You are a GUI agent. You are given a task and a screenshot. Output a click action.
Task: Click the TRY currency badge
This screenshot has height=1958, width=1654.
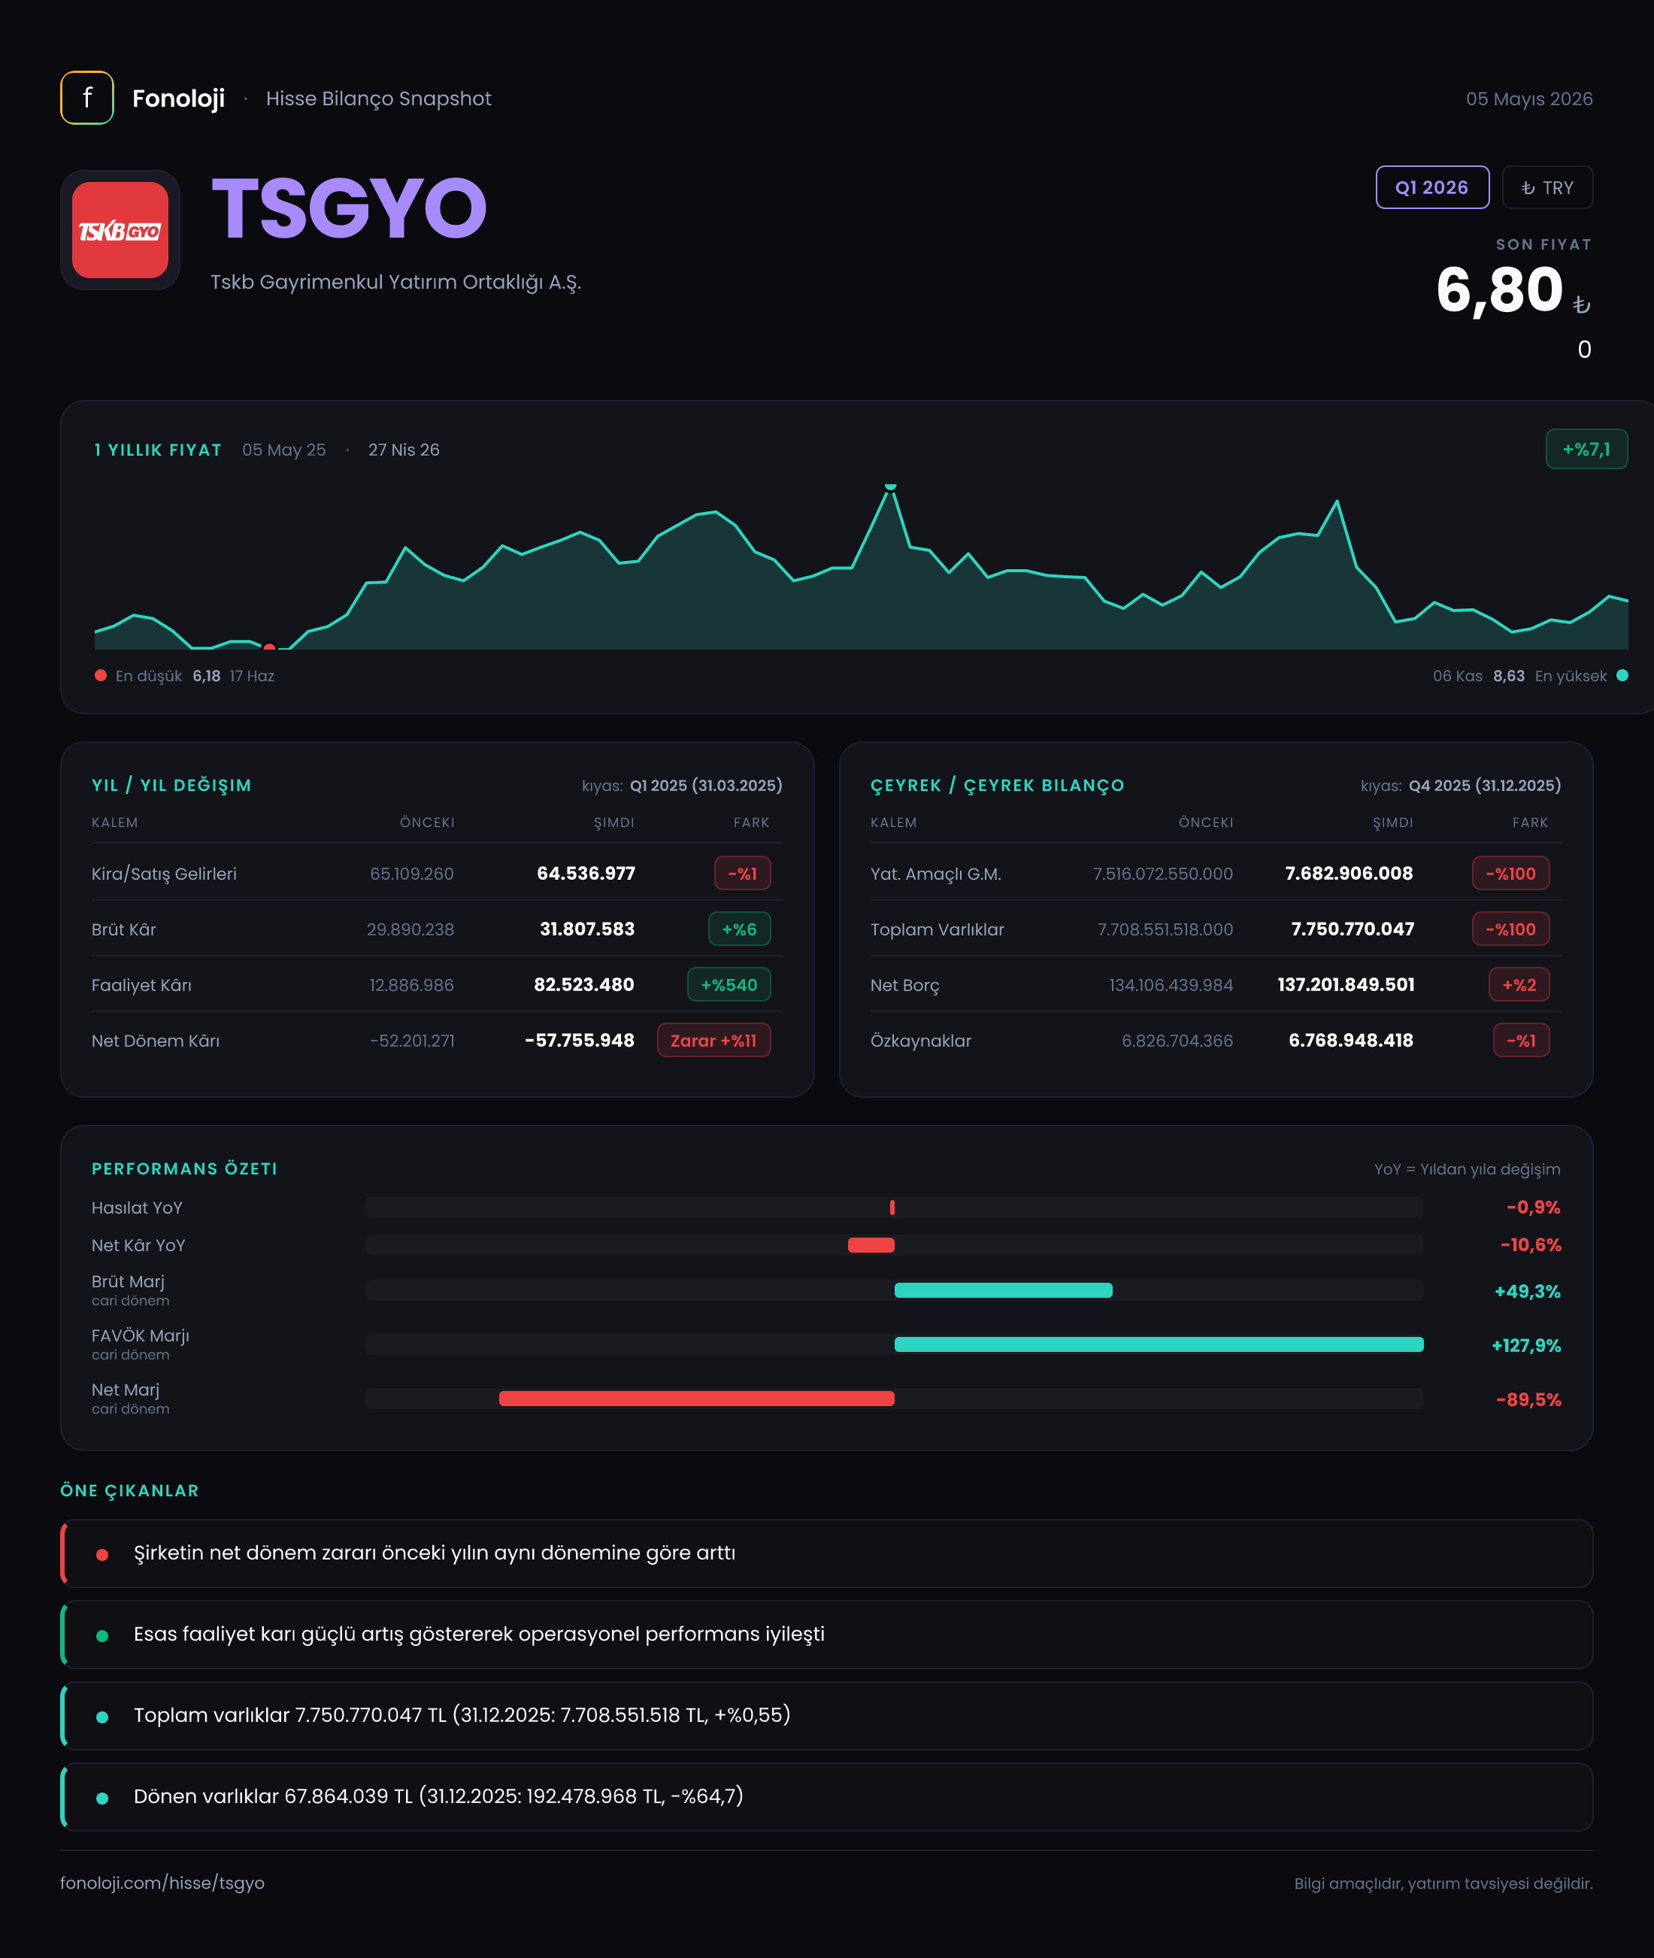tap(1547, 187)
